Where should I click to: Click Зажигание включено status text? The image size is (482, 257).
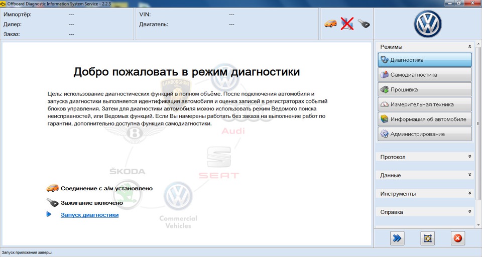91,203
